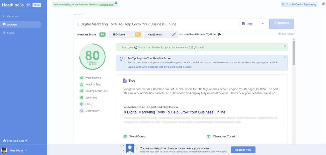Switch to the Headline AI tab
This screenshot has width=326, height=155.
(161, 34)
